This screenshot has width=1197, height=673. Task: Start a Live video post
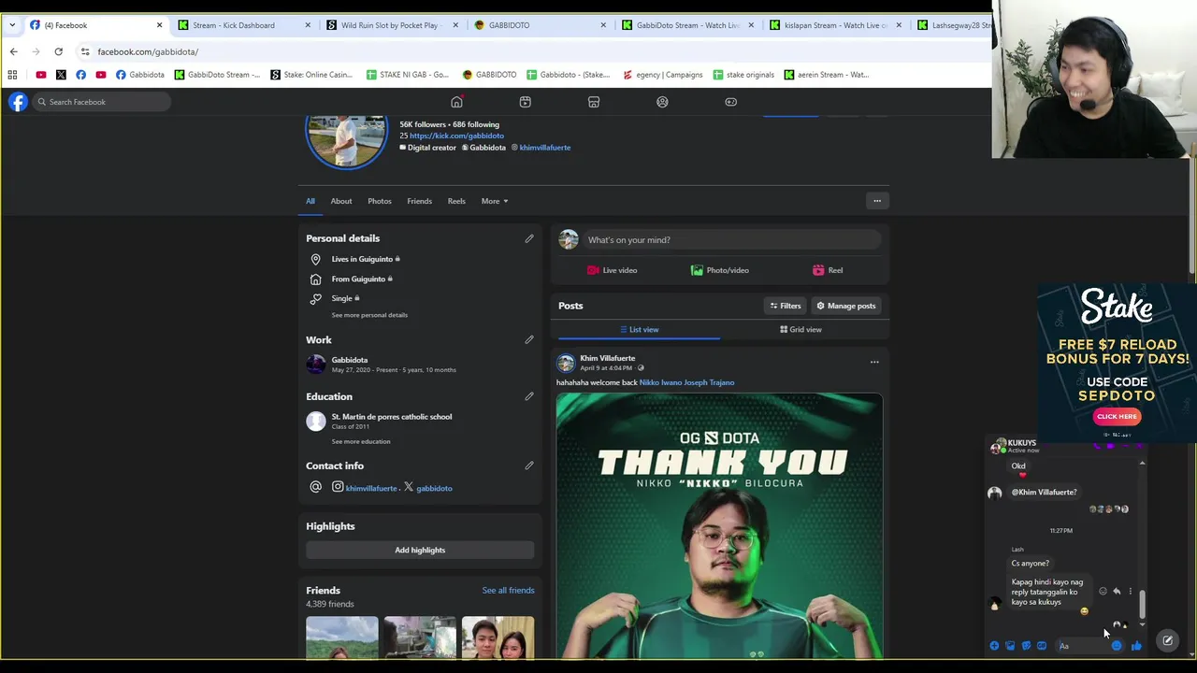coord(612,270)
